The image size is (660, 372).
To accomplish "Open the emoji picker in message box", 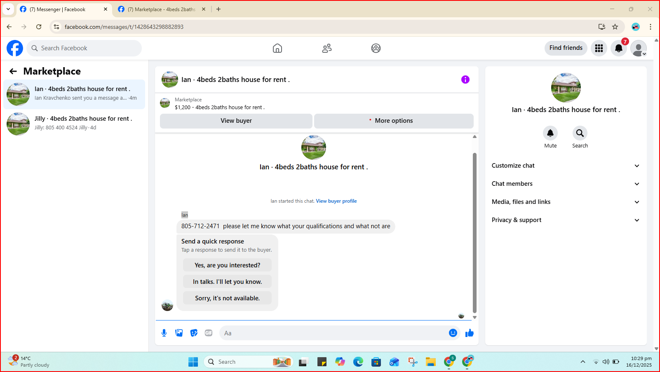I will [x=453, y=333].
